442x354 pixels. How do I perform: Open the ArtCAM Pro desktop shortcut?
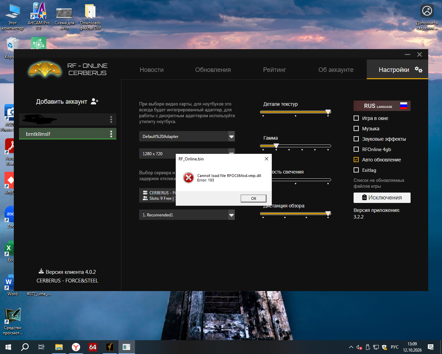[x=38, y=16]
